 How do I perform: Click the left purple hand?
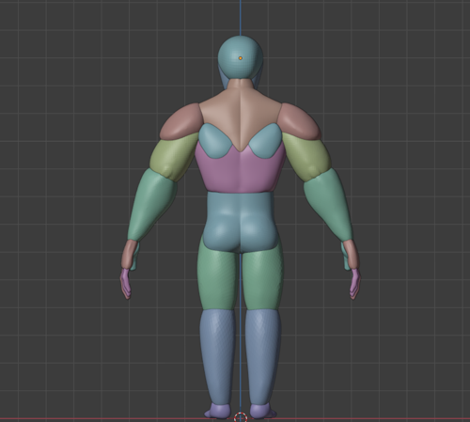[126, 284]
